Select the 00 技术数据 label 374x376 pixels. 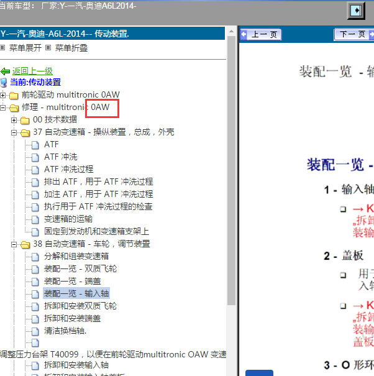pos(55,119)
